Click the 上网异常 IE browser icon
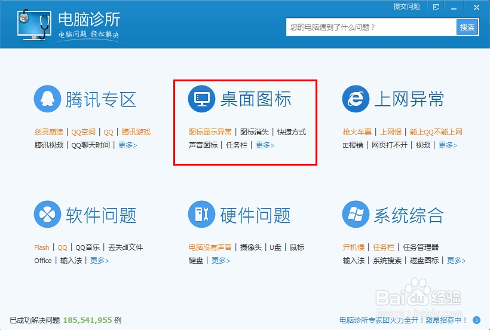The height and width of the screenshot is (330, 490). (x=356, y=99)
